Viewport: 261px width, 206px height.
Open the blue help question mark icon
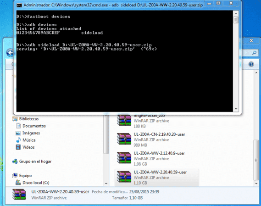(251, 64)
